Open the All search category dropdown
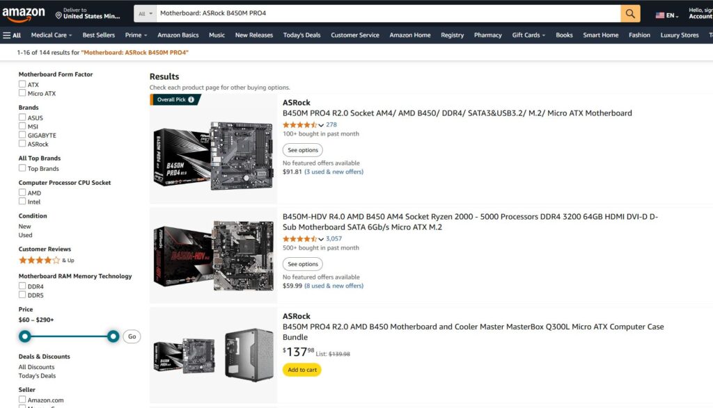This screenshot has width=713, height=408. tap(145, 14)
